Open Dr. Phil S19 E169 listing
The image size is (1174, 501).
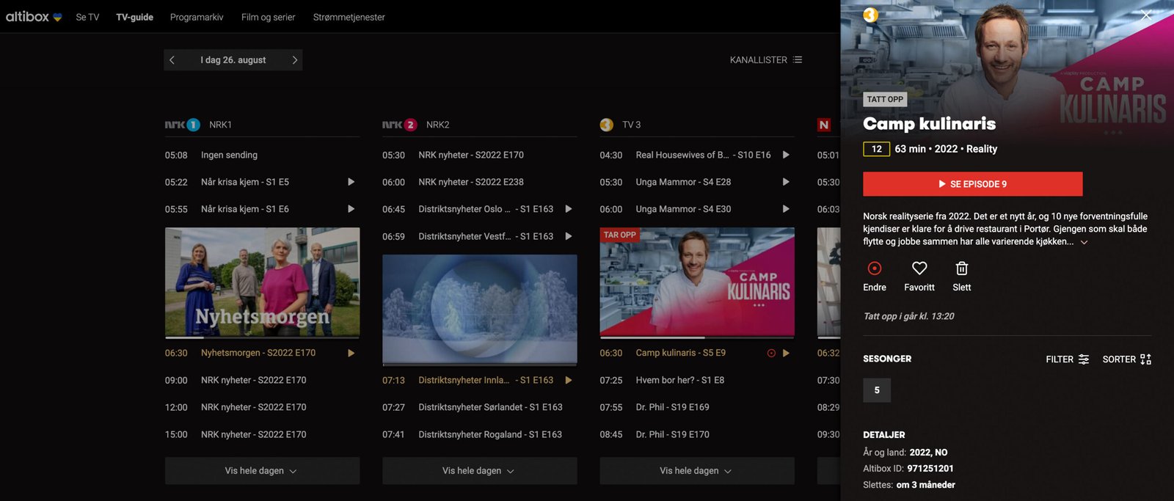(x=672, y=407)
